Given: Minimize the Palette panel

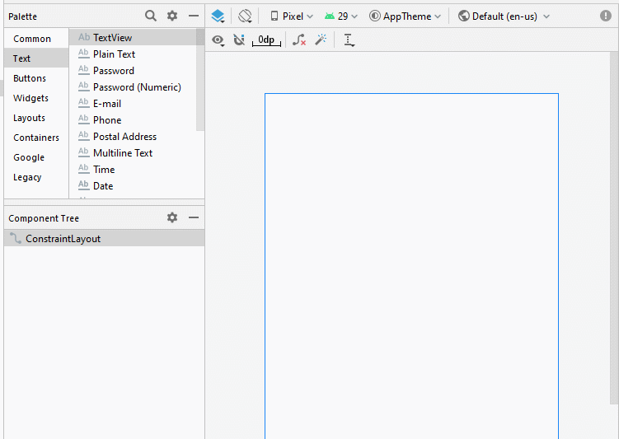Looking at the screenshot, I should coord(194,16).
